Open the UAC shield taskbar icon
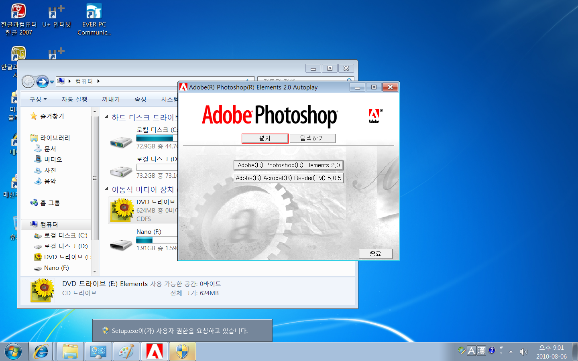The width and height of the screenshot is (578, 361). 183,352
